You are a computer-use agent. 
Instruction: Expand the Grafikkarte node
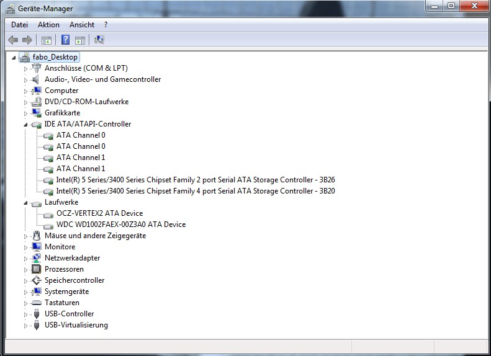pyautogui.click(x=25, y=113)
